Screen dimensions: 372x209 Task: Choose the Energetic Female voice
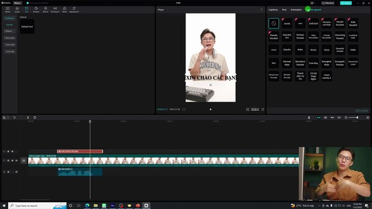tap(339, 63)
